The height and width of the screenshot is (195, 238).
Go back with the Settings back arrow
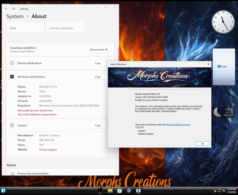(6, 9)
